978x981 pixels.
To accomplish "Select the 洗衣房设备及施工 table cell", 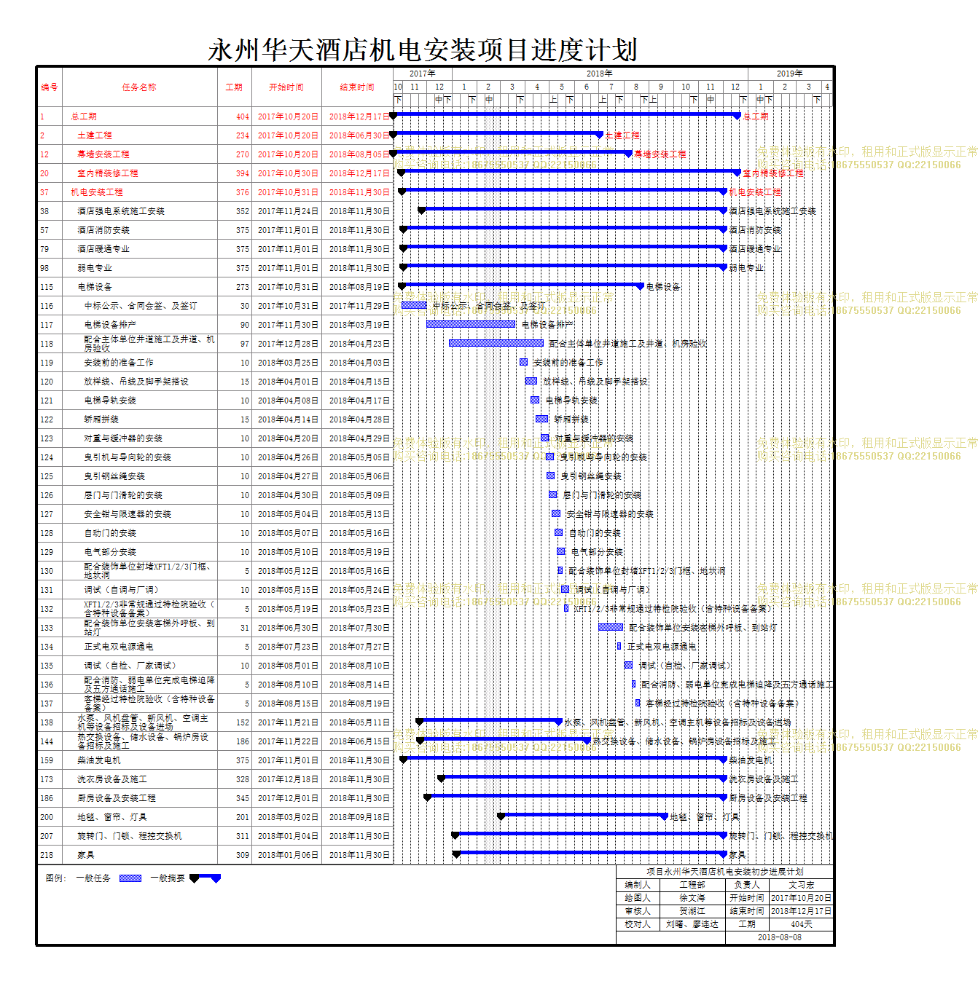I will click(x=139, y=779).
